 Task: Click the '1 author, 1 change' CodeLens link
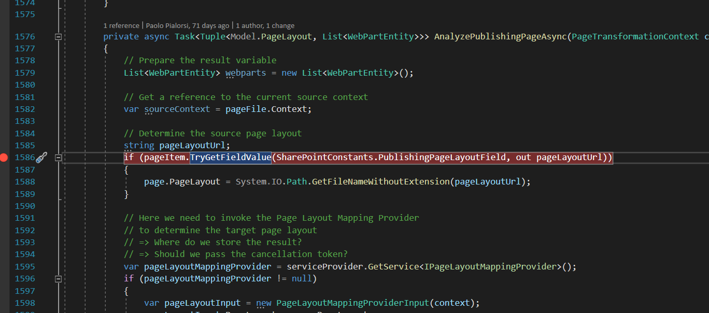264,25
